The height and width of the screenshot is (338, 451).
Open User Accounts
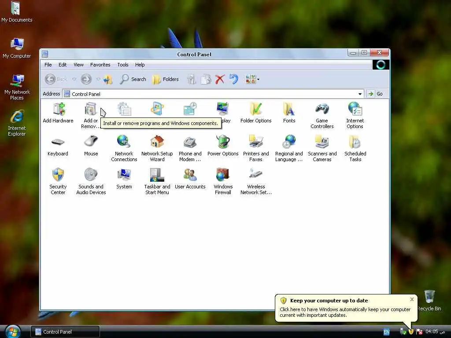190,179
